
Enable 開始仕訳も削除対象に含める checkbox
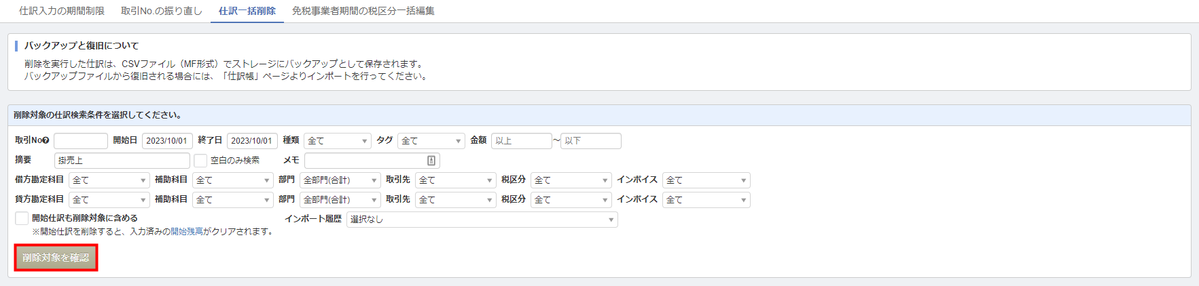(x=22, y=218)
